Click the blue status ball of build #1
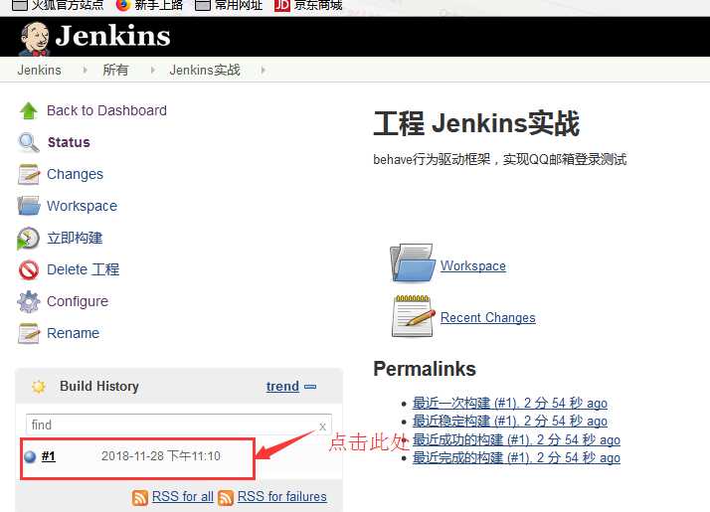Screen dimensions: 710x512 [30, 456]
